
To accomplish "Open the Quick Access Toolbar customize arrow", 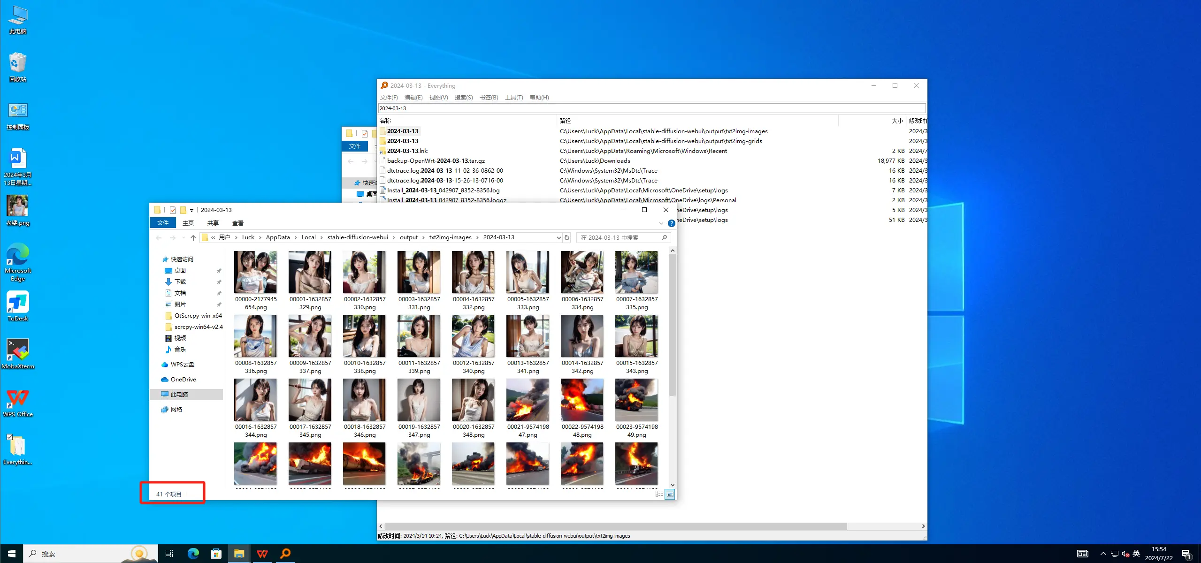I will [x=191, y=210].
